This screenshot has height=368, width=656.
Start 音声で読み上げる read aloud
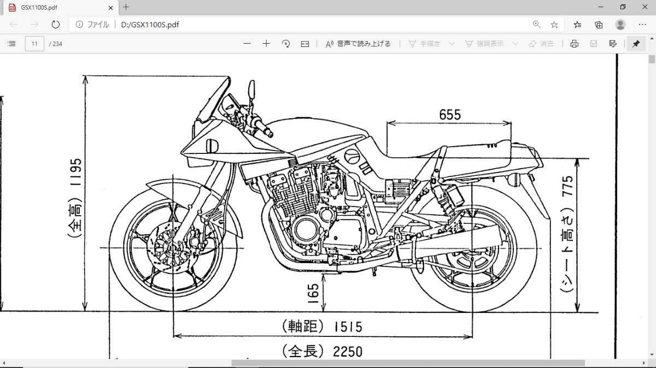pyautogui.click(x=358, y=44)
